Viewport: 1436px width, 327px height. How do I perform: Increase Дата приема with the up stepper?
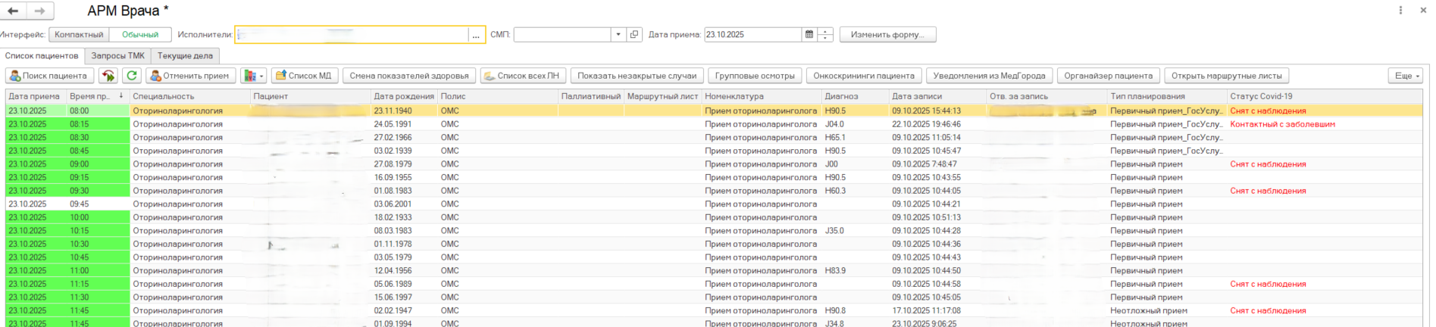pyautogui.click(x=826, y=32)
